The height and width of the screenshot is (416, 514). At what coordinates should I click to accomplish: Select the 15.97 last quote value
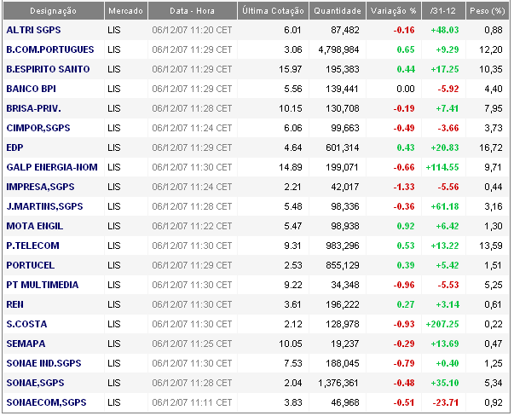pos(291,70)
